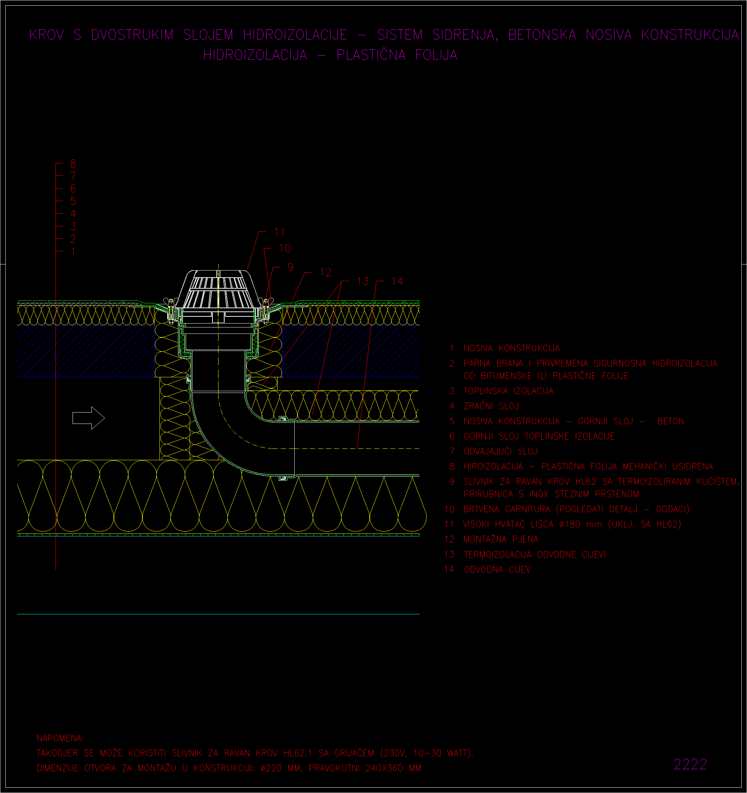Click legend line 'PRIRUBNICA S INOX STEZNIM PRSTENOM'
Screen dimensions: 747x793
coord(551,494)
